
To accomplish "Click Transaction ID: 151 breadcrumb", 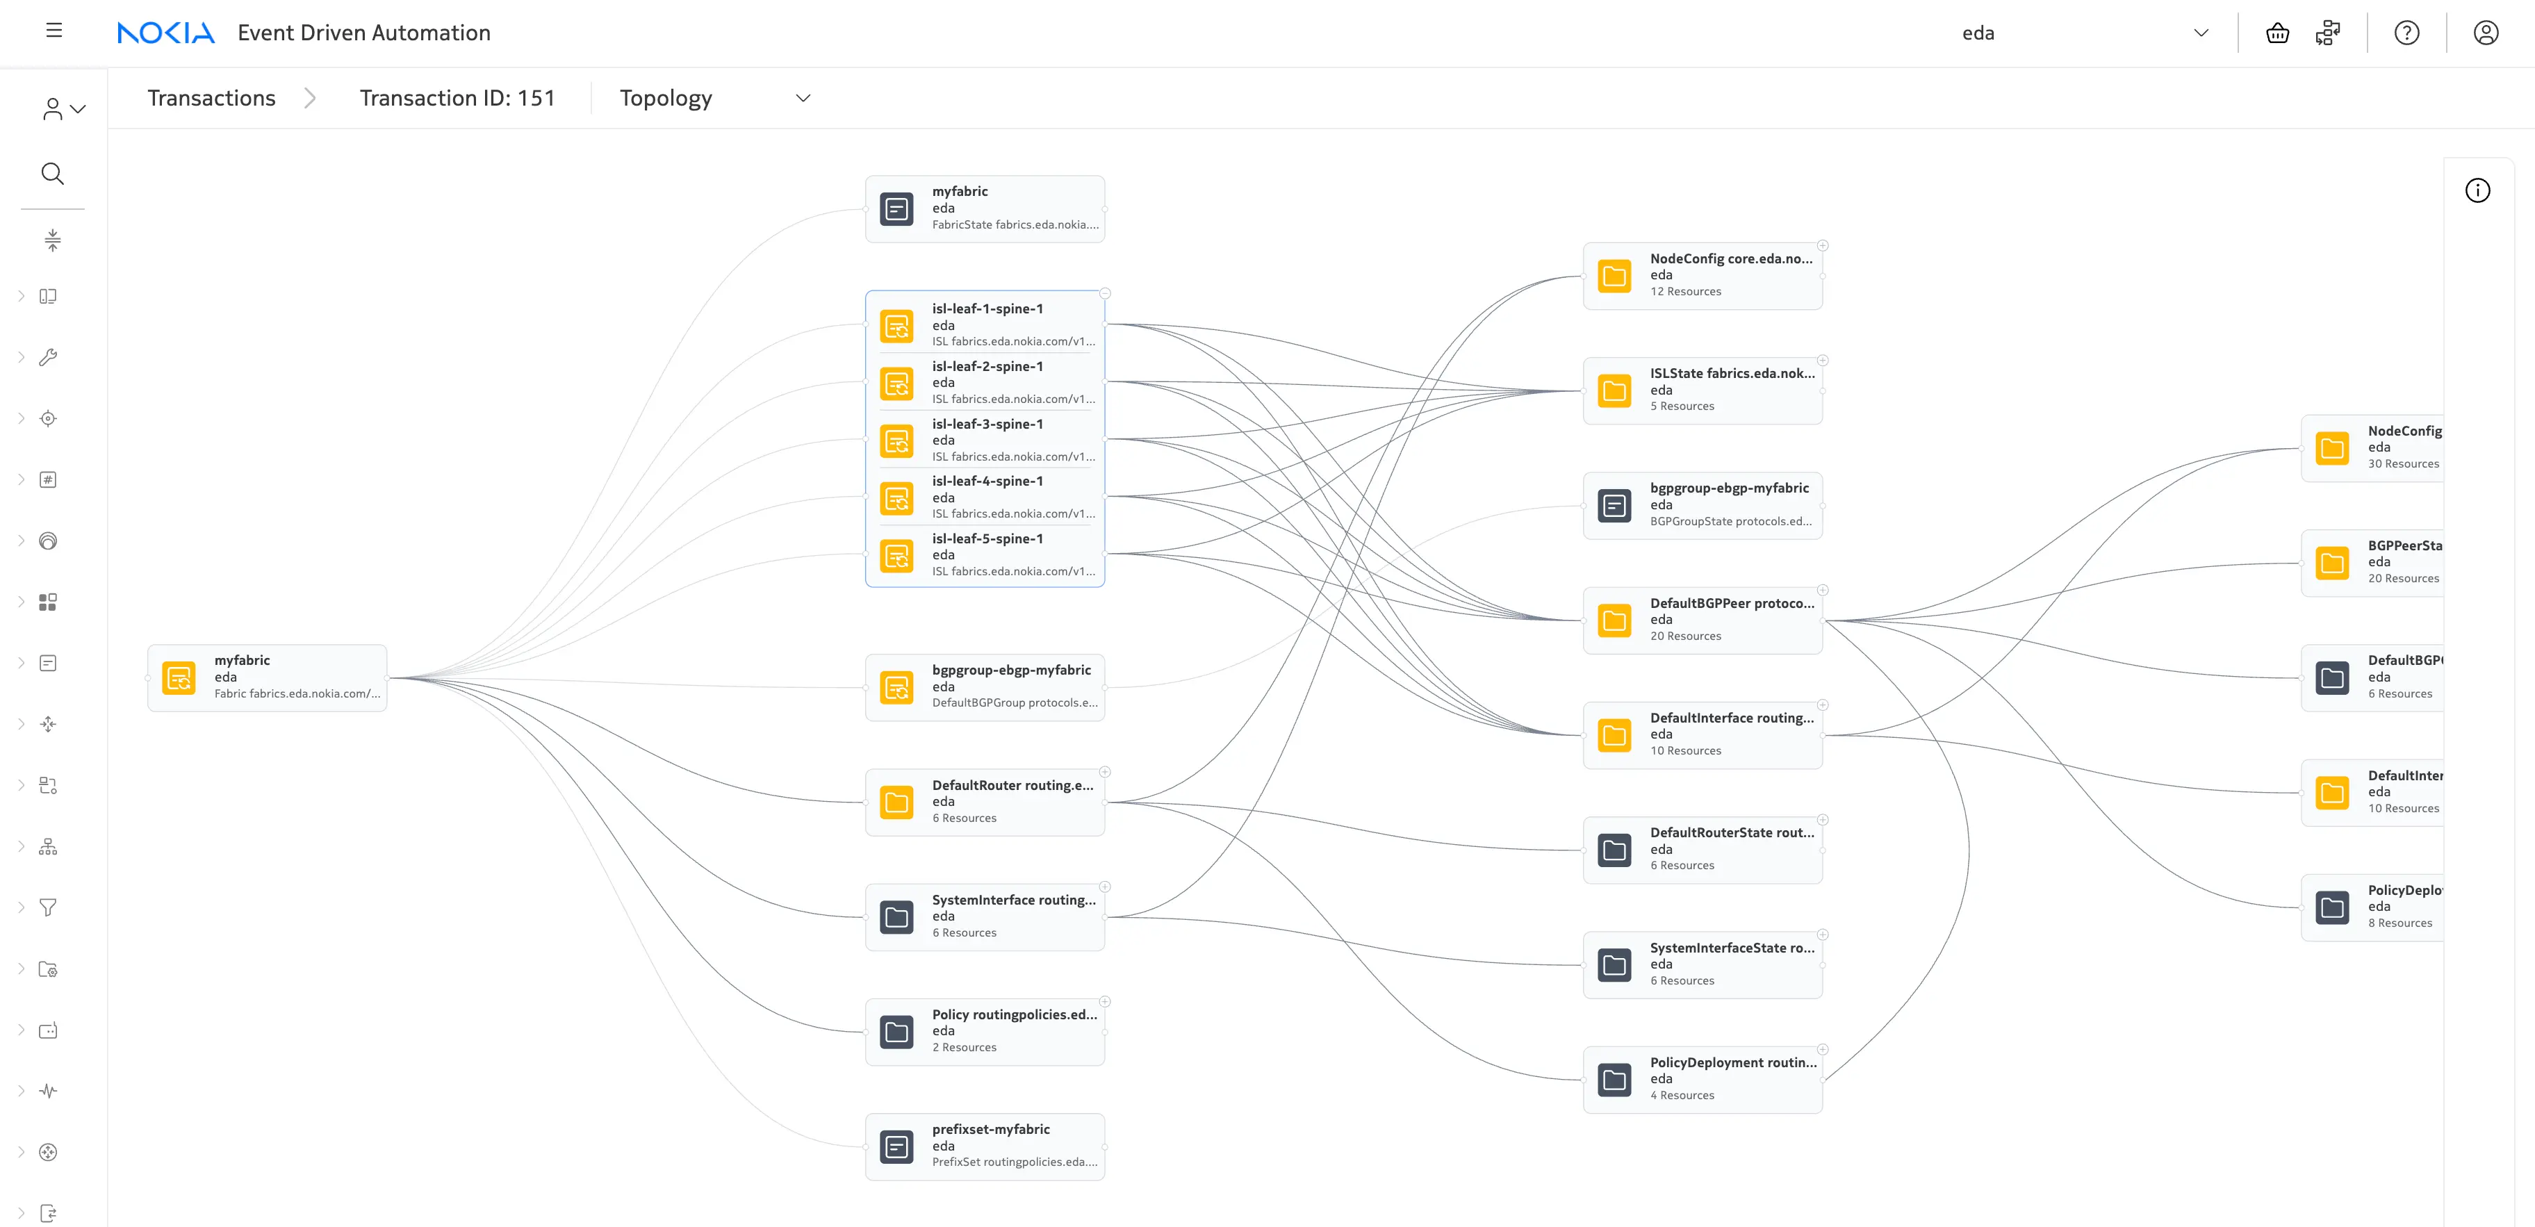I will pos(457,99).
